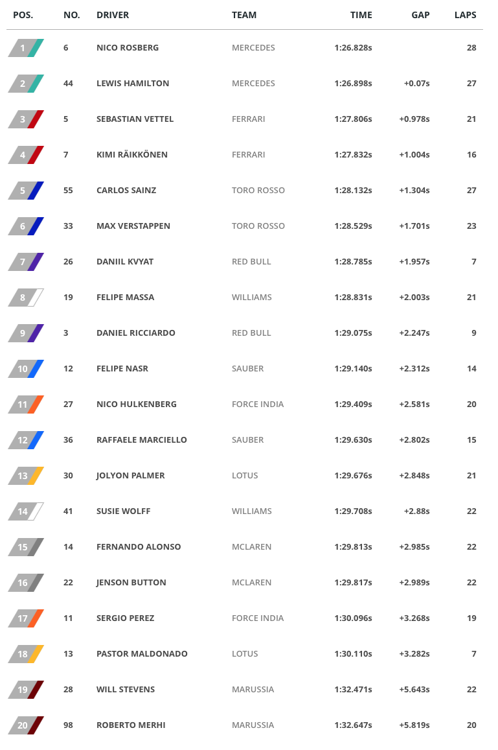
Task: Click Will Stevens' Marussia team label
Action: (x=253, y=690)
